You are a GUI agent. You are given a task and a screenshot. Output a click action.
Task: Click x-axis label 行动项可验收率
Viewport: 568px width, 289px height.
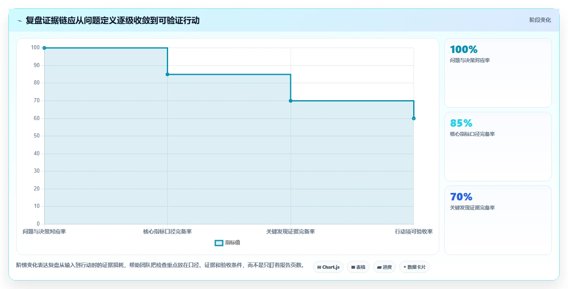[x=414, y=231]
